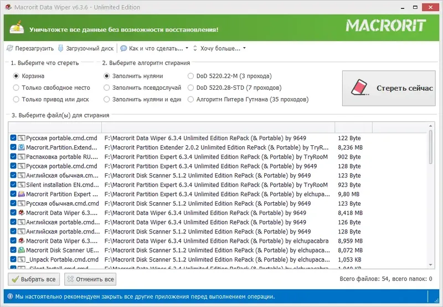This screenshot has height=307, width=443.
Task: Click path ending in by elchupacabra 8,959 MB row
Action: point(217,241)
